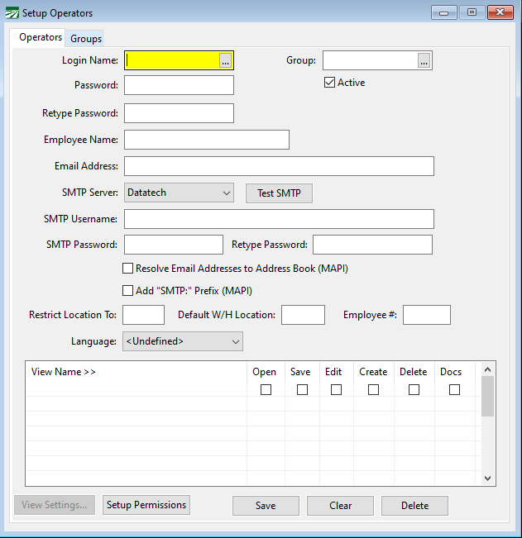
Task: Switch to the Groups tab
Action: pos(86,39)
